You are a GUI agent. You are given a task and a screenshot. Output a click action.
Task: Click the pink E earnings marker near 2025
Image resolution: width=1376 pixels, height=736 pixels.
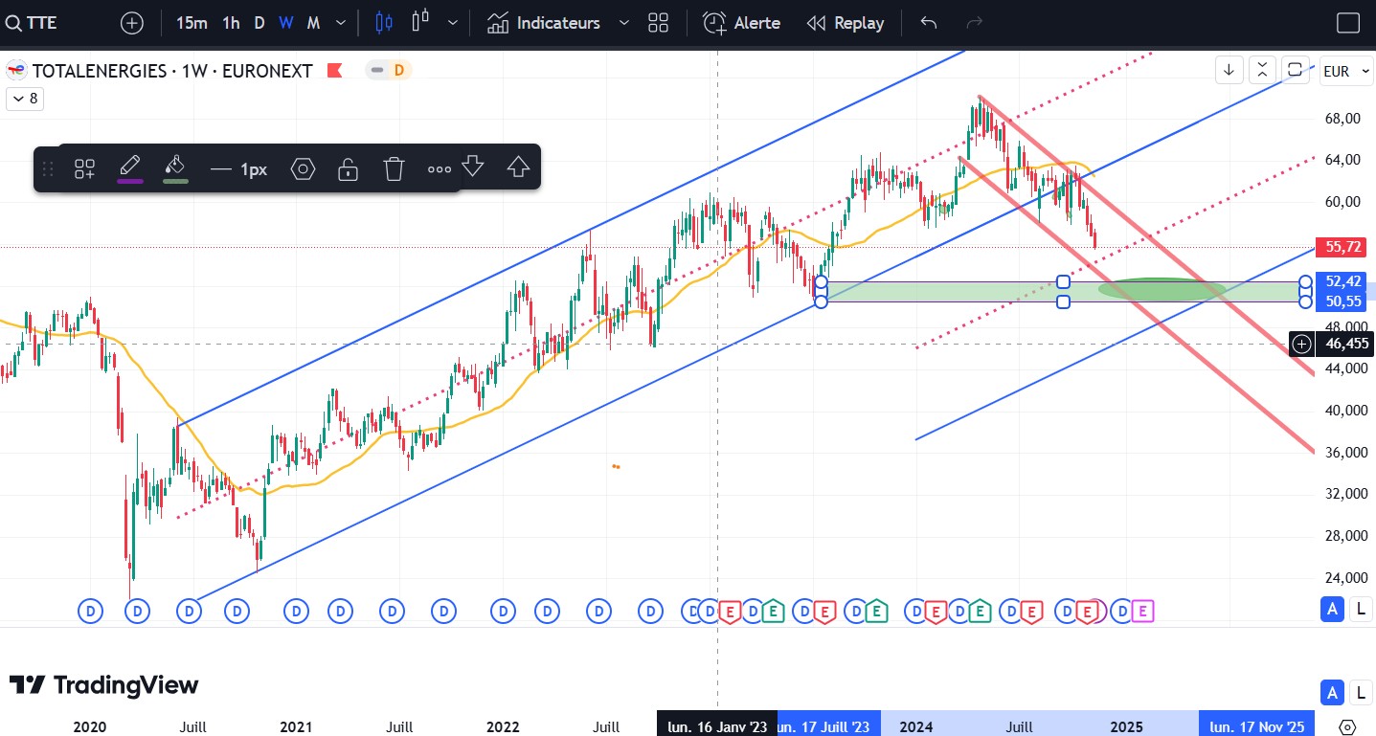(x=1143, y=610)
